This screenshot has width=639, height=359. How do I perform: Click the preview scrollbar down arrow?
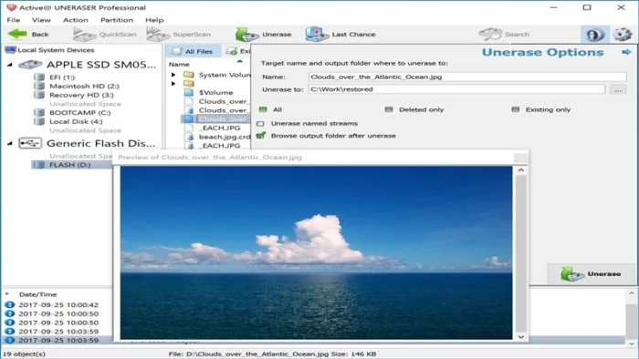pyautogui.click(x=521, y=337)
